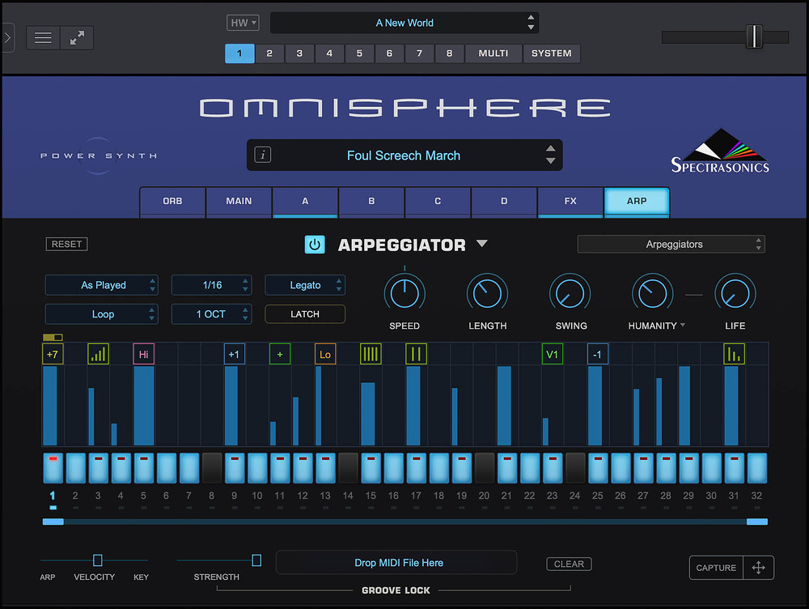Image resolution: width=809 pixels, height=609 pixels.
Task: Open the 'As Played' mode dropdown
Action: pos(102,285)
